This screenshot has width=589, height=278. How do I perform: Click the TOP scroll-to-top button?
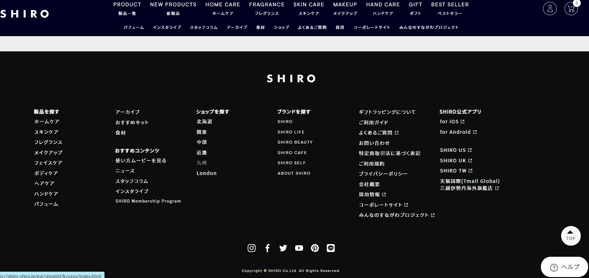coord(571,236)
